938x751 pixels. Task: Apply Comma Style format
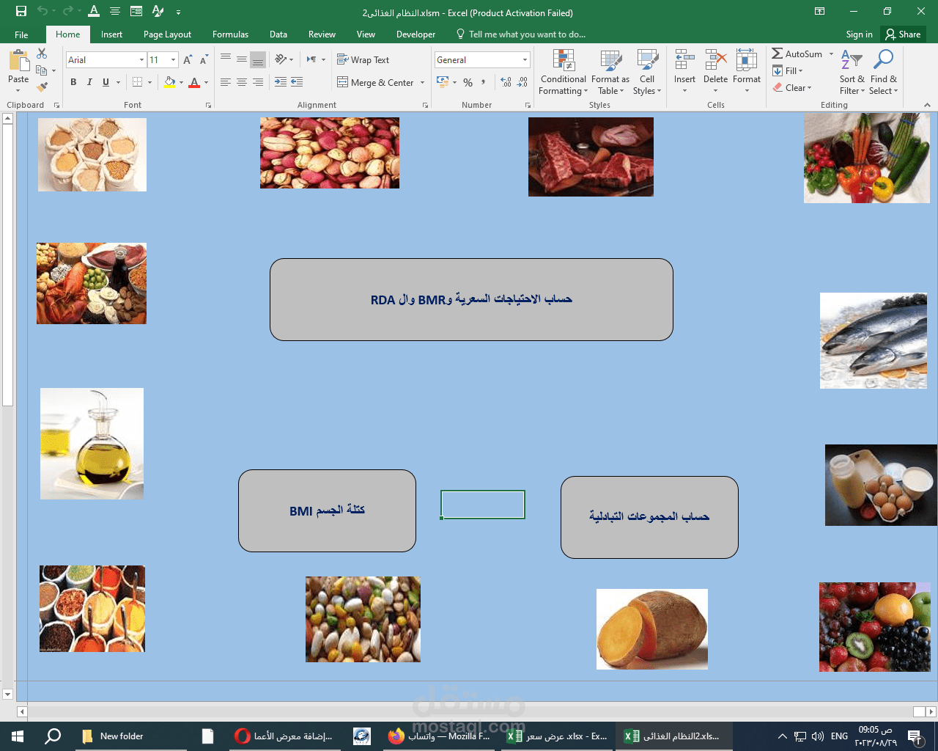[x=483, y=82]
